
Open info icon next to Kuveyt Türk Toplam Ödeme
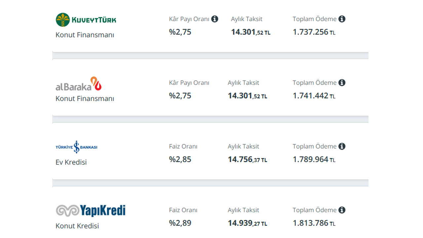click(342, 19)
